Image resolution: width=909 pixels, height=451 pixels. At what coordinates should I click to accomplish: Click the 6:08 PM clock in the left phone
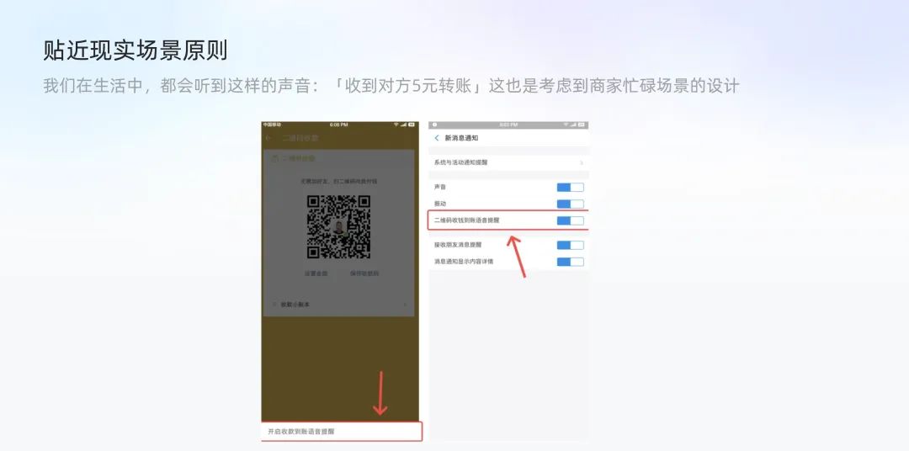(339, 125)
